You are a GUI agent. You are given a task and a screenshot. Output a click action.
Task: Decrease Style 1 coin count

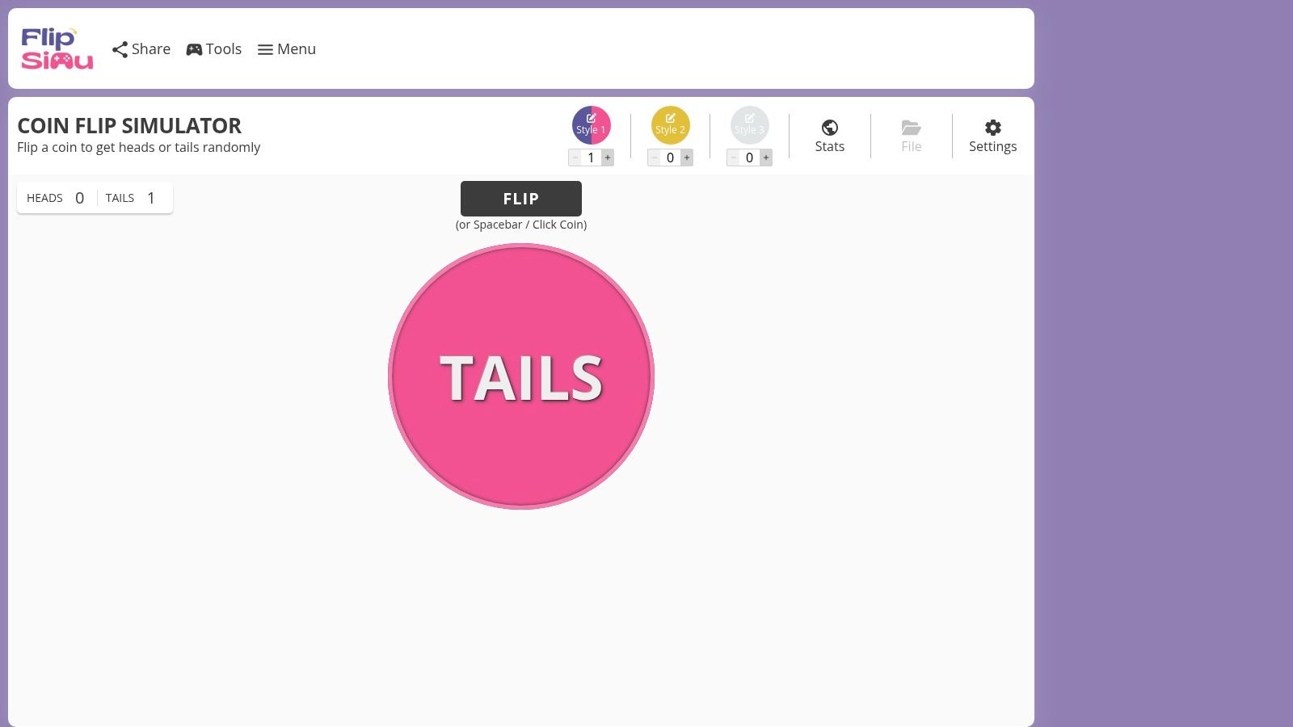(575, 158)
